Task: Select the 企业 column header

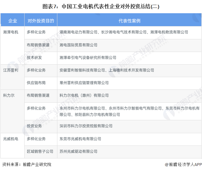Action: click(13, 21)
